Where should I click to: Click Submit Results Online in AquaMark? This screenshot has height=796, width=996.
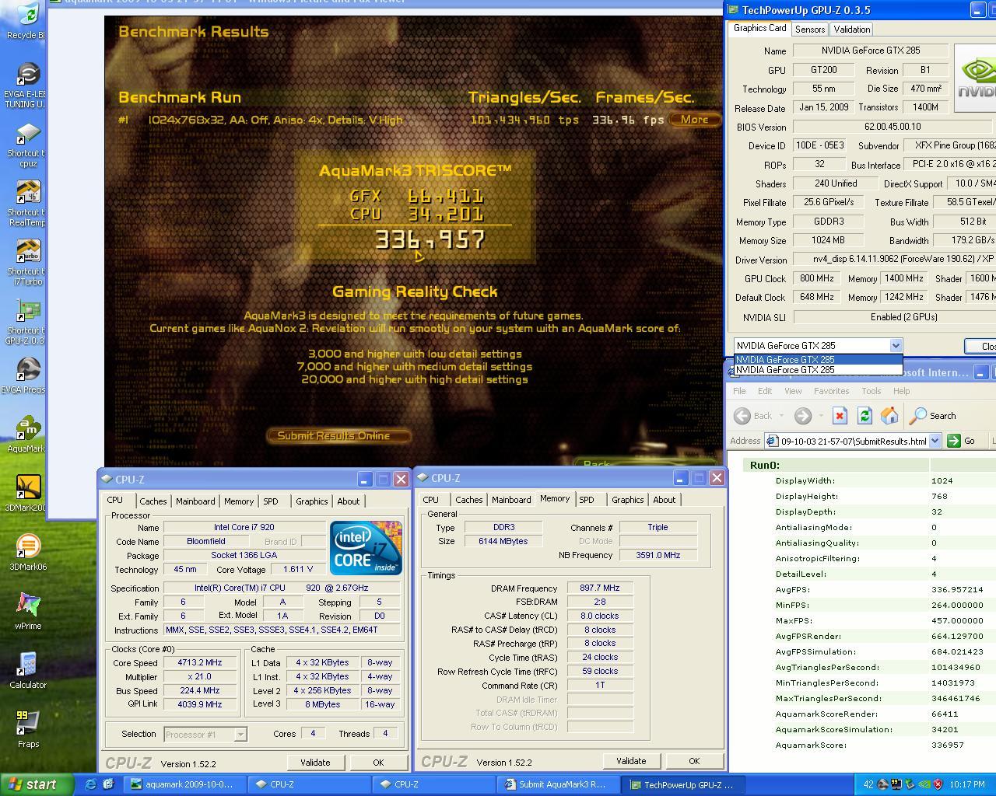pos(338,436)
